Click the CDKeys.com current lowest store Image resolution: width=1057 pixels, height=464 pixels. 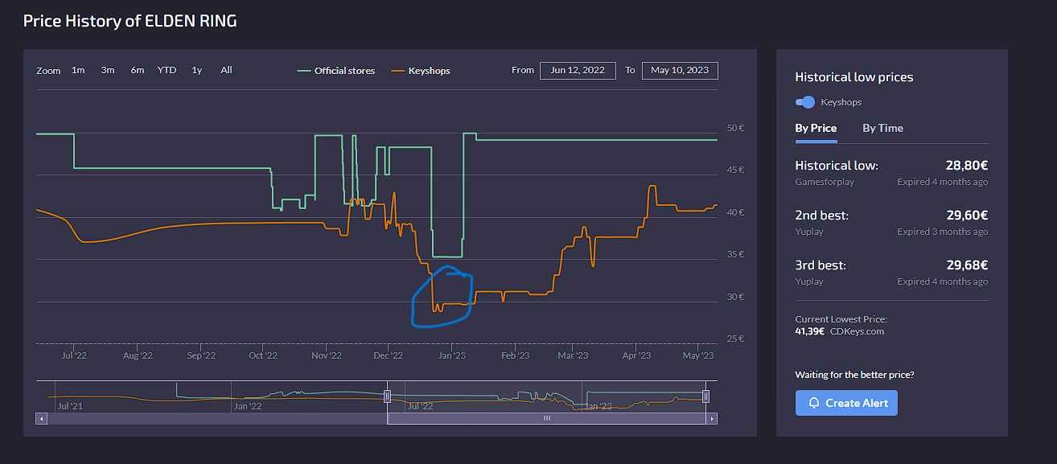(x=857, y=331)
